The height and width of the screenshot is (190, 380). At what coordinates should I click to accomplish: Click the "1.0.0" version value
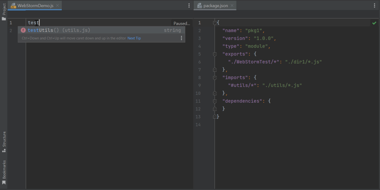(x=264, y=39)
